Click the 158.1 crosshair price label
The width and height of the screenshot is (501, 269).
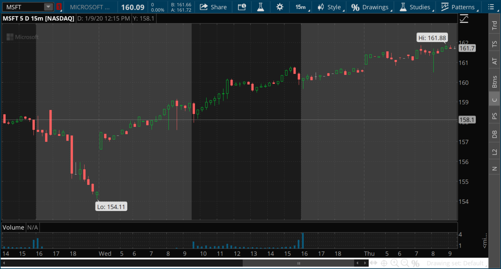[x=467, y=120]
